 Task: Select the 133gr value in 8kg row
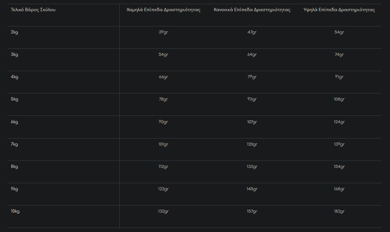click(x=252, y=167)
